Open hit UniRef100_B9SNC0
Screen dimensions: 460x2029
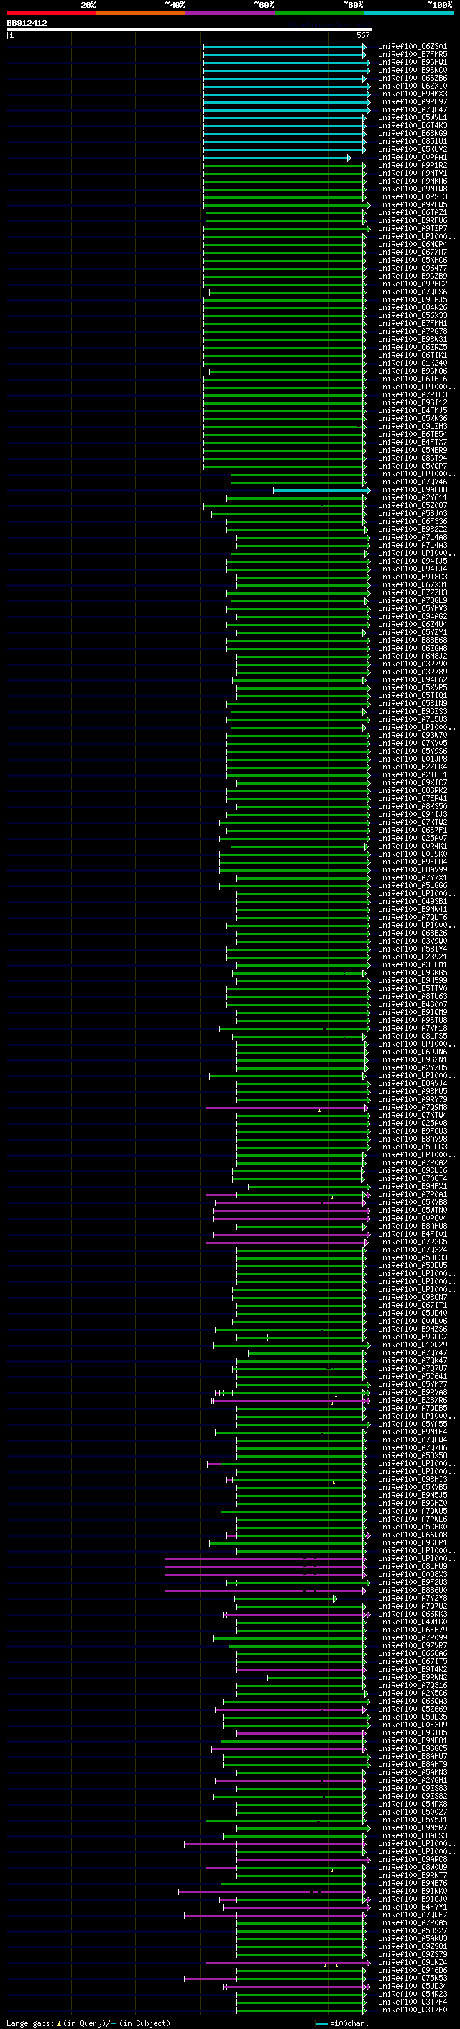point(412,70)
